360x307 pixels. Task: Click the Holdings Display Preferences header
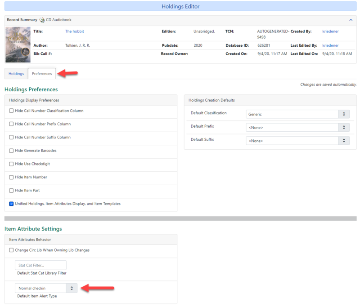point(91,100)
